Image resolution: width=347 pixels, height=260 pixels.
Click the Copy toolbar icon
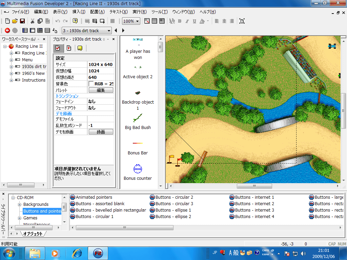coord(40,21)
